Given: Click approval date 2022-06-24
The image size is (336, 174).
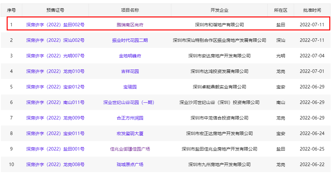Looking at the screenshot, I should tap(312, 133).
